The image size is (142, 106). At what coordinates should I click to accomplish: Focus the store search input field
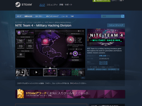111,16
